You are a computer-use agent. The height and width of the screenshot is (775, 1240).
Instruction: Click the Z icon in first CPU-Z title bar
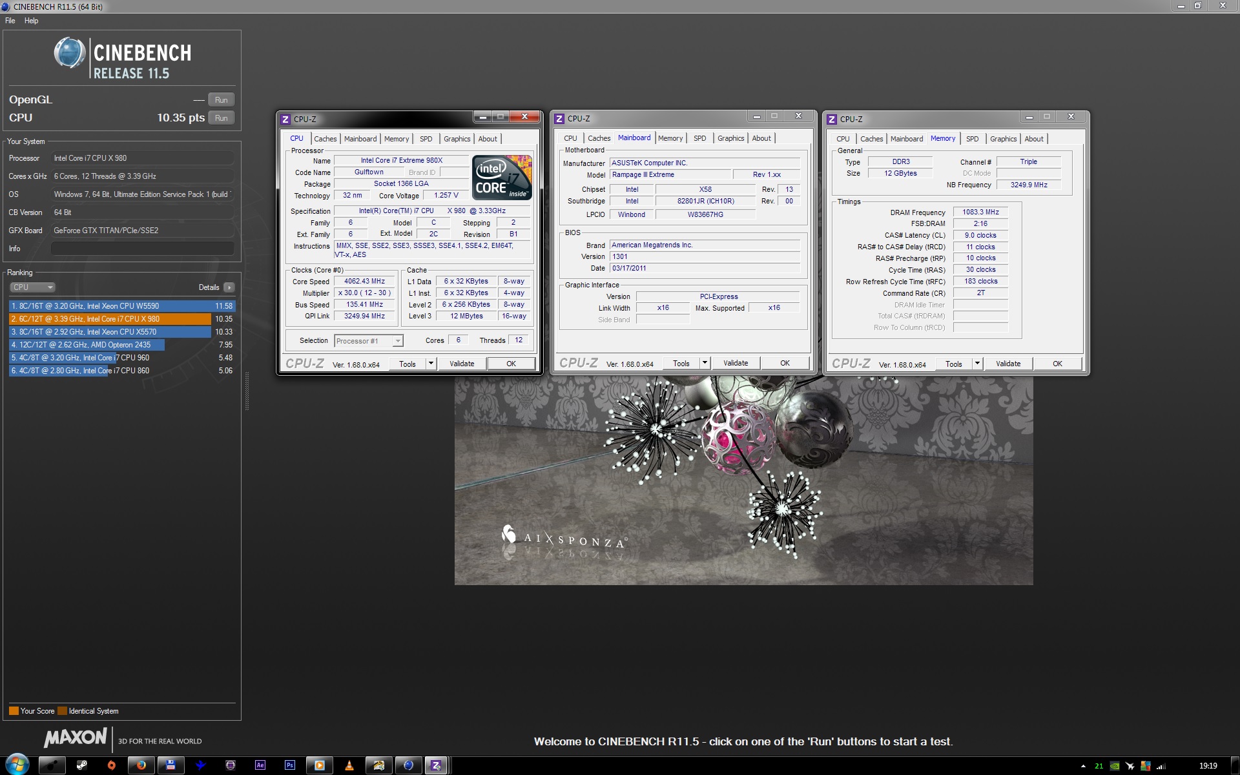285,119
